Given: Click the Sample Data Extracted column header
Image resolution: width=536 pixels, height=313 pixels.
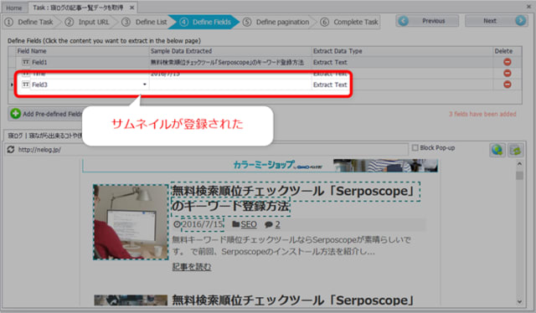Looking at the screenshot, I should pyautogui.click(x=230, y=51).
